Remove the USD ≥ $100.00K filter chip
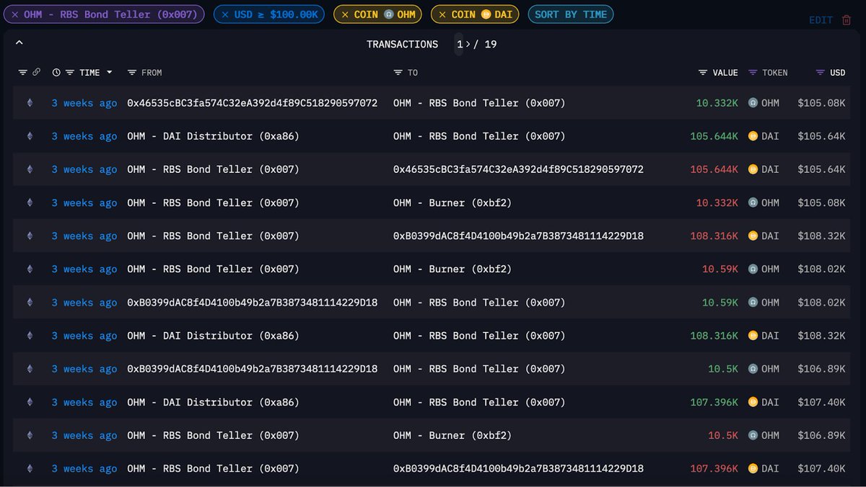 click(224, 14)
